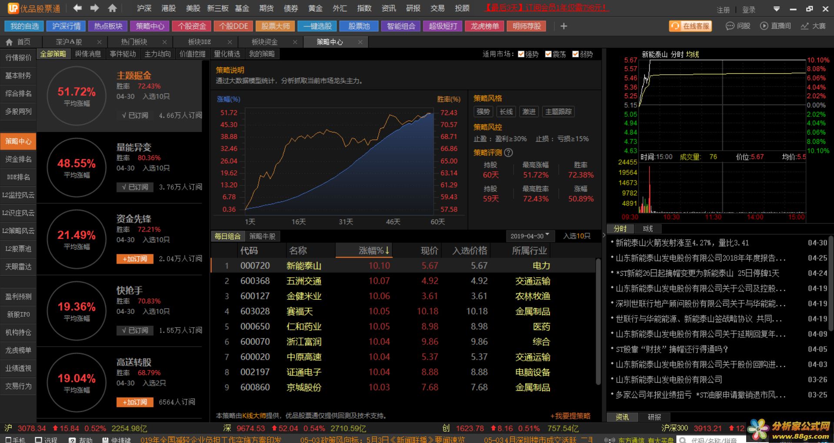Click the 优品股票通 logo icon
The width and height of the screenshot is (834, 443).
coord(13,8)
